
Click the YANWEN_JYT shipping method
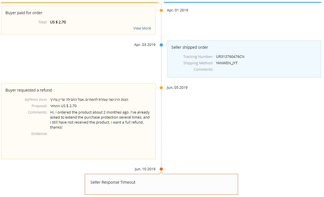click(x=227, y=63)
